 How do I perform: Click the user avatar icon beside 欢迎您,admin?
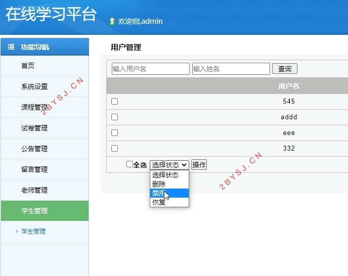pos(112,21)
